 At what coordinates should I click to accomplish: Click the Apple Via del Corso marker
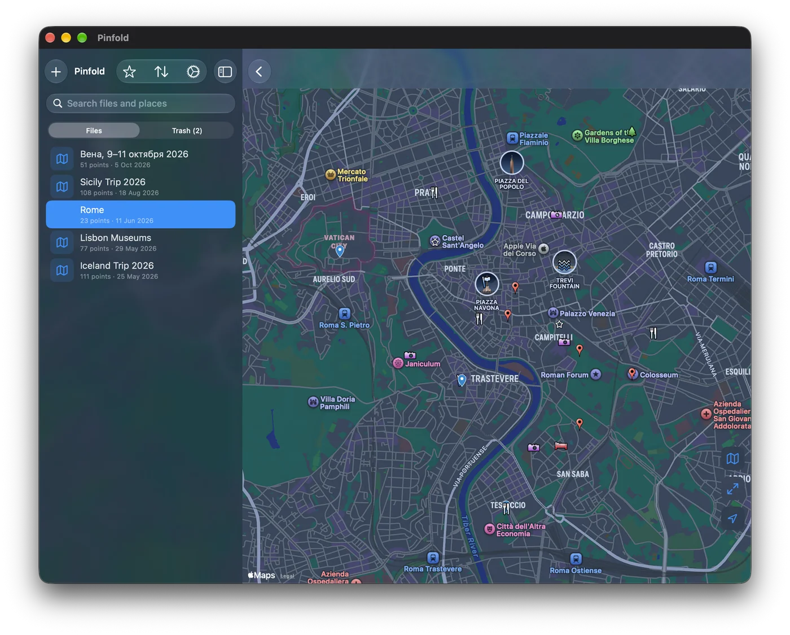coord(543,249)
